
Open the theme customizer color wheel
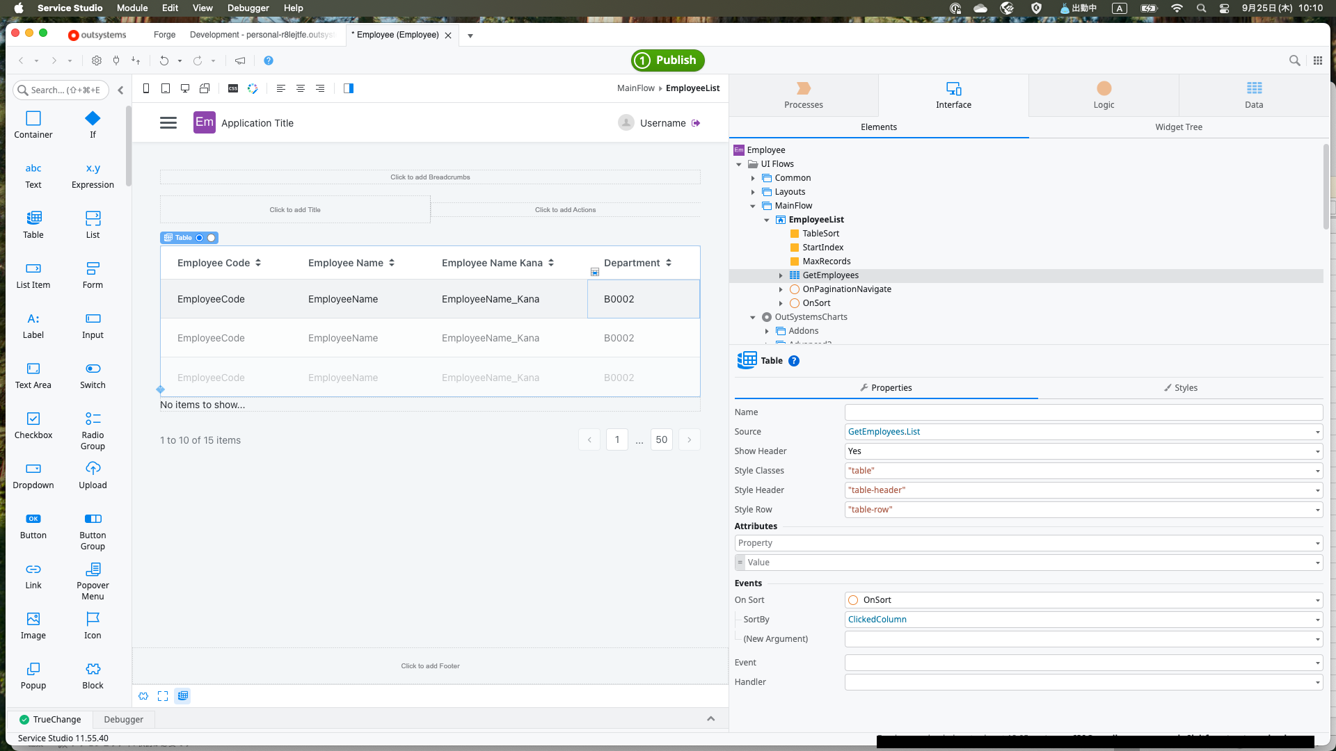pyautogui.click(x=253, y=88)
